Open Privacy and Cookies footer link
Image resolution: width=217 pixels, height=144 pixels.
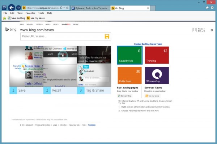pos(43,125)
